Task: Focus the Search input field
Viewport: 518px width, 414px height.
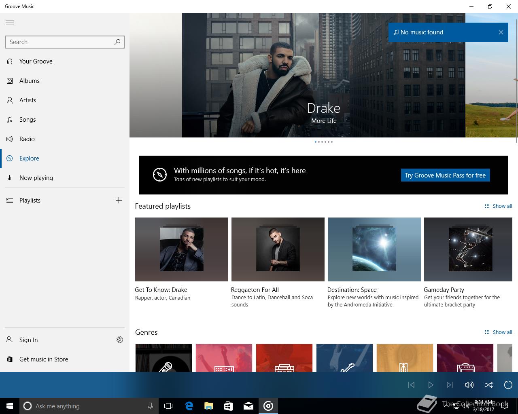Action: pos(65,42)
